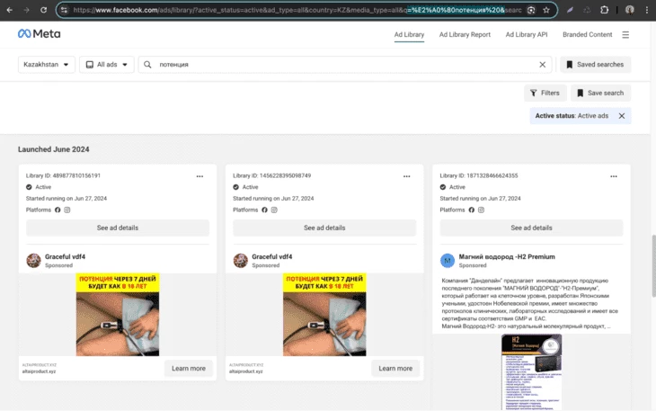
Task: Click Facebook platform icon on second ad
Action: 264,210
